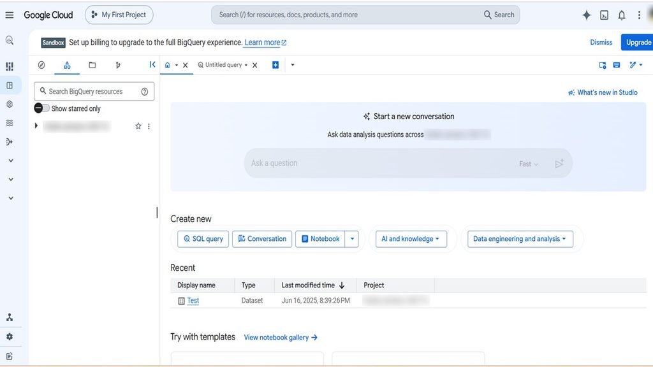Screen dimensions: 653x367
Task: Send the question with arrow icon
Action: click(x=559, y=164)
